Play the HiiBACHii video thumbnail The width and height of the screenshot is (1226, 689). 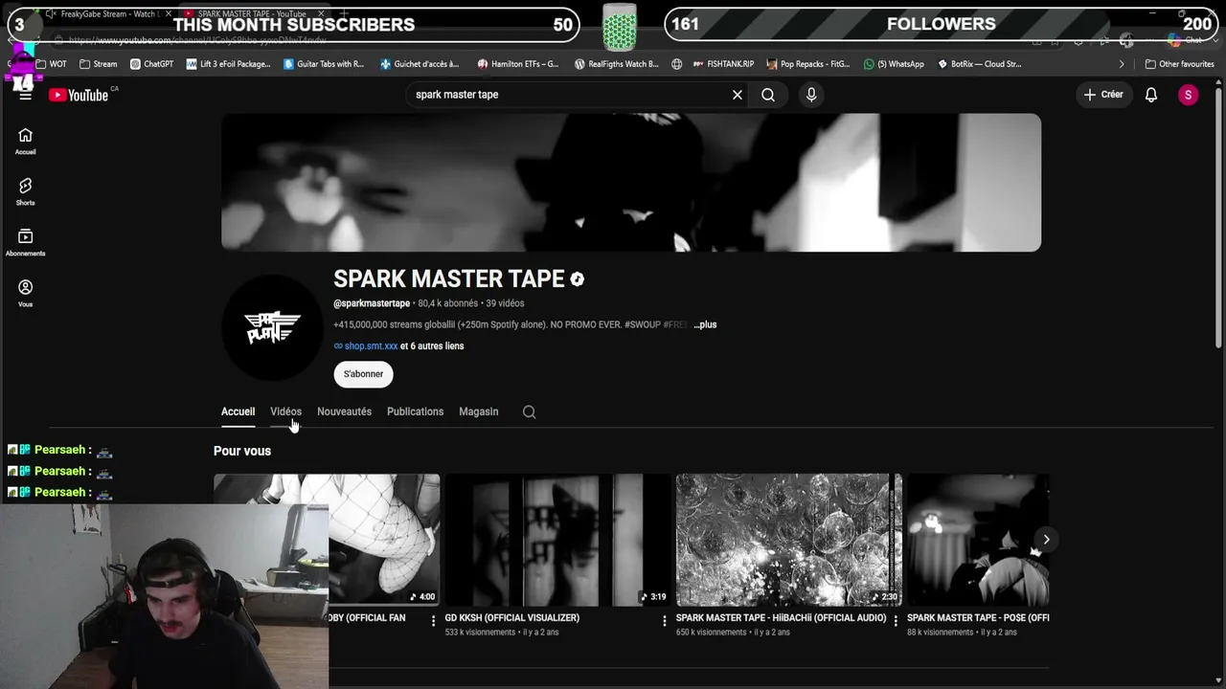click(x=788, y=540)
